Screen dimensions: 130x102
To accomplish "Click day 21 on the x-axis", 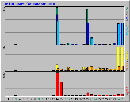I will click(84, 99).
